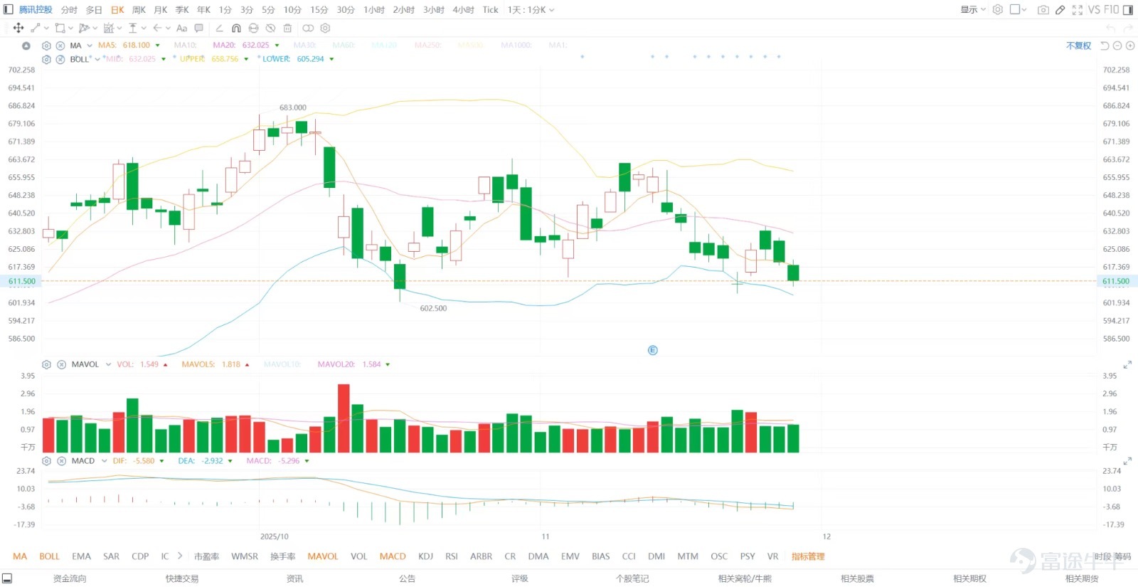Toggle MACD indicator in bottom bar

pyautogui.click(x=393, y=556)
